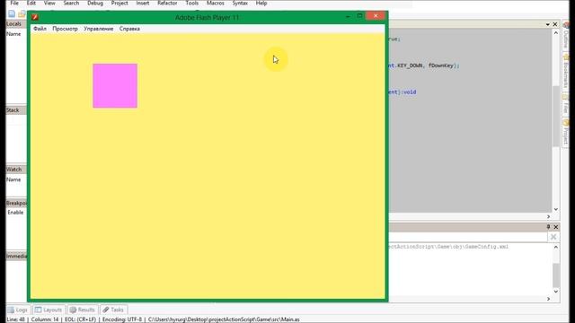575x323 pixels.
Task: Click the ':void' code line in editor
Action: click(402, 92)
